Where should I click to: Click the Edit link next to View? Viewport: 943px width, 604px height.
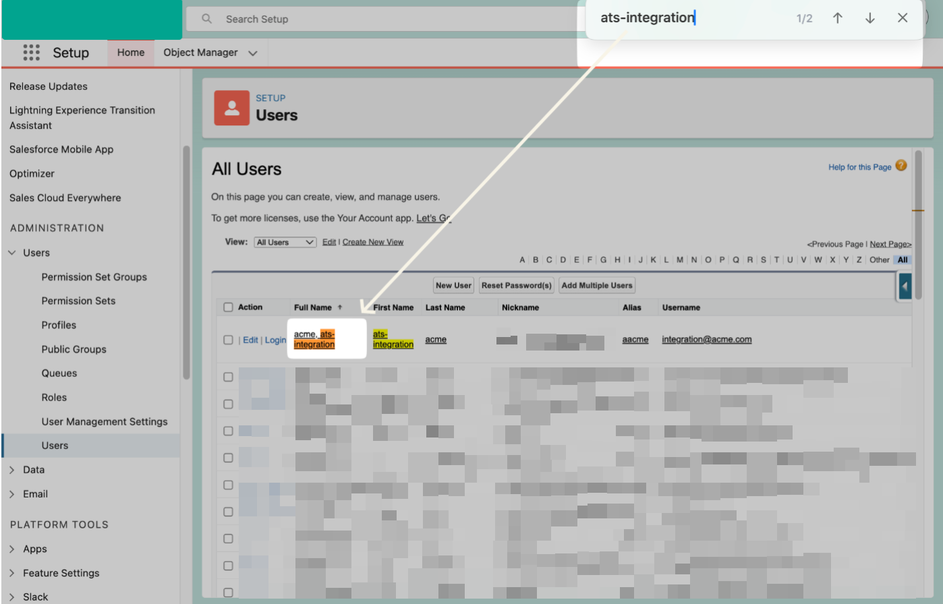click(329, 242)
